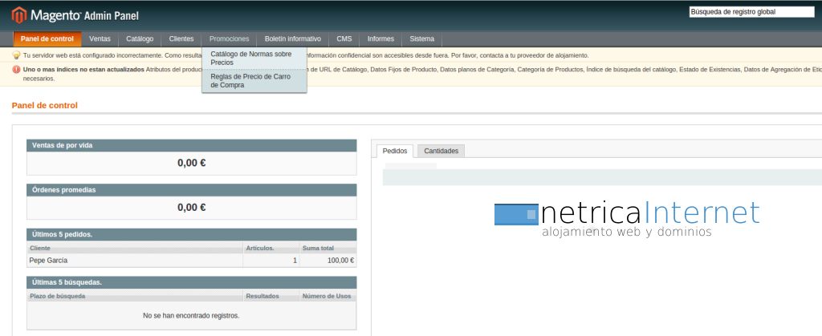Expand the Promociones dropdown menu
Viewport: 822px width, 336px height.
click(229, 38)
